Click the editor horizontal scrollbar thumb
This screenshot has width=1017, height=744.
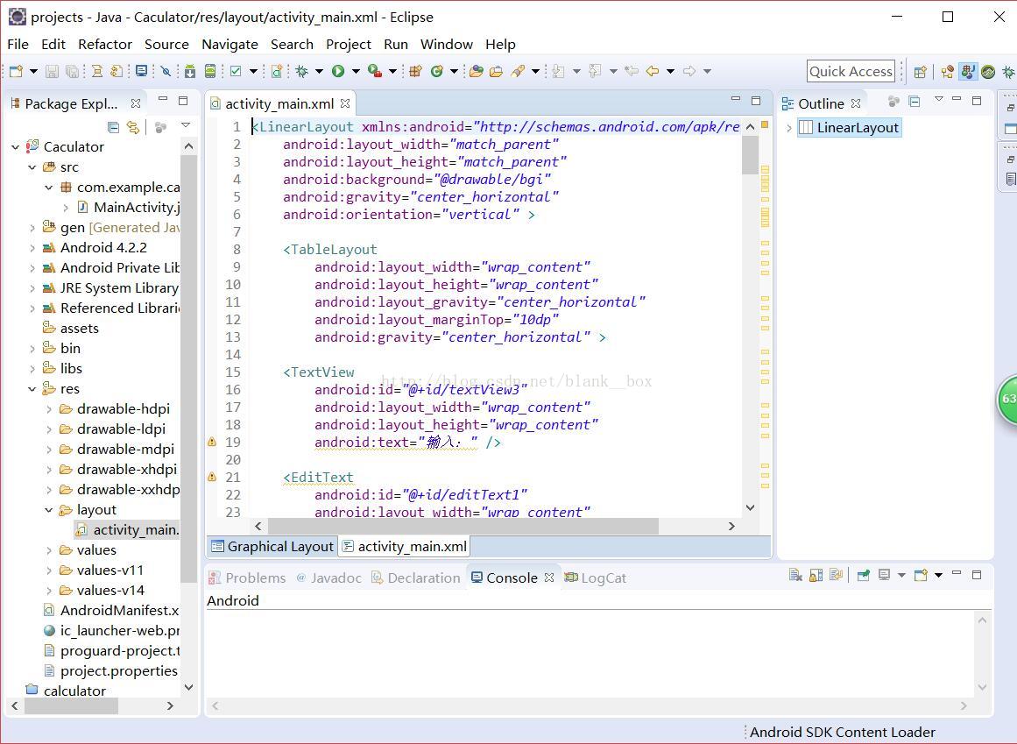coord(463,526)
